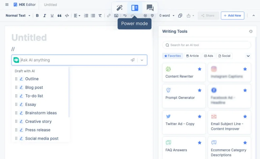Remove FAQ Answers from favorites
Image resolution: width=260 pixels, height=159 pixels.
click(200, 143)
